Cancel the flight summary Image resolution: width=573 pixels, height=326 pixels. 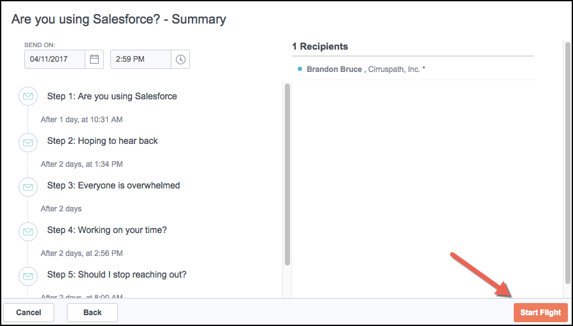coord(29,313)
